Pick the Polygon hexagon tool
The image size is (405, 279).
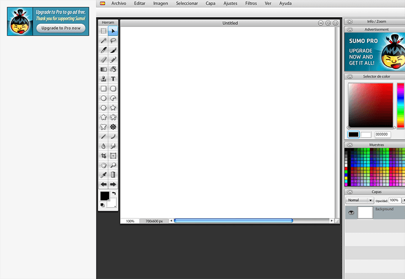[x=103, y=108]
